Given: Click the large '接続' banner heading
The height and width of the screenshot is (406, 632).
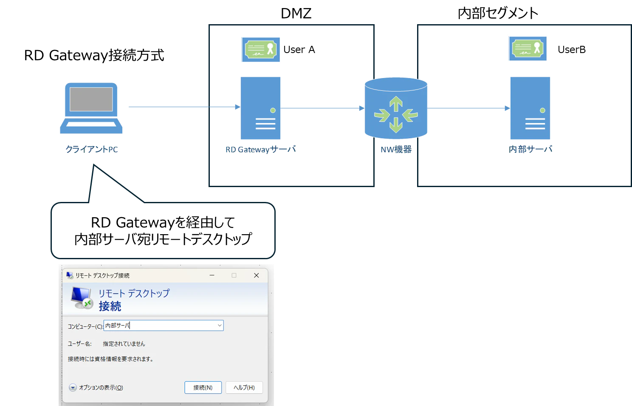Looking at the screenshot, I should tap(110, 306).
